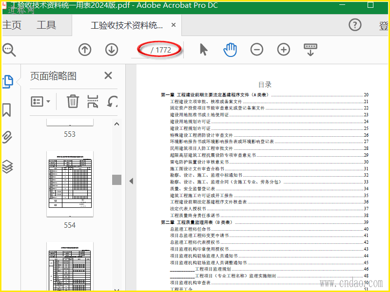
Task: Open the bookmarks panel
Action: pos(7,110)
